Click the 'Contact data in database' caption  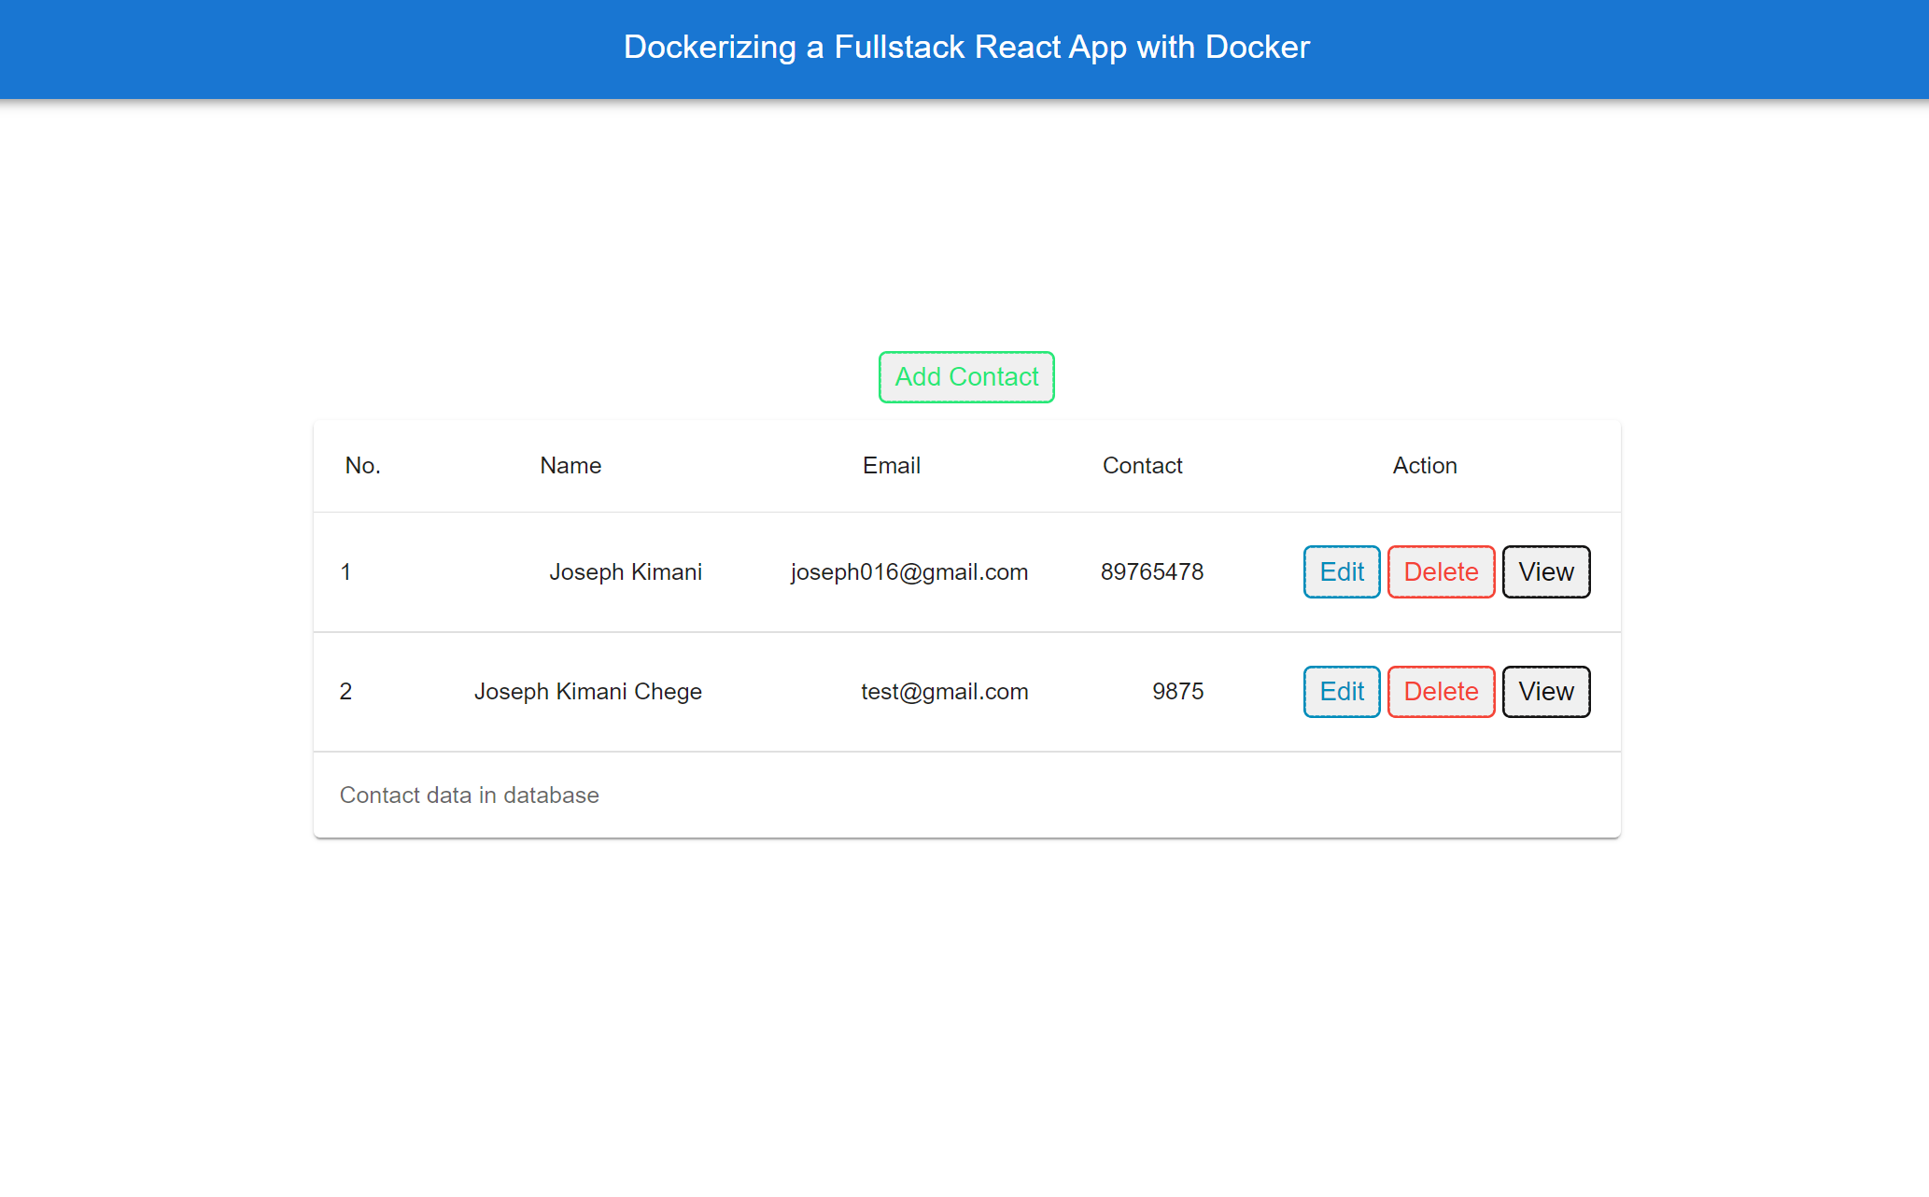pos(470,796)
